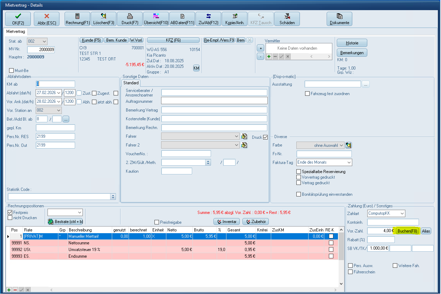This screenshot has width=441, height=294.
Task: Click the Löschen (F3) delete toolbar button
Action: click(x=103, y=19)
